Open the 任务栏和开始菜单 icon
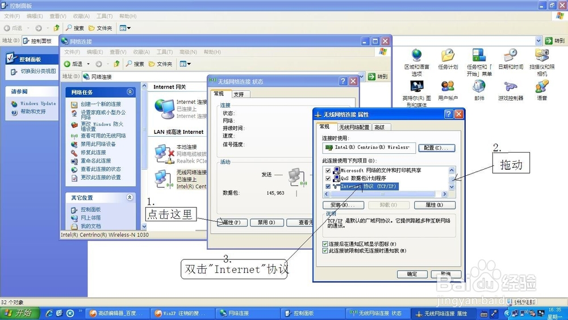Viewport: 568px width, 320px height. (x=479, y=56)
